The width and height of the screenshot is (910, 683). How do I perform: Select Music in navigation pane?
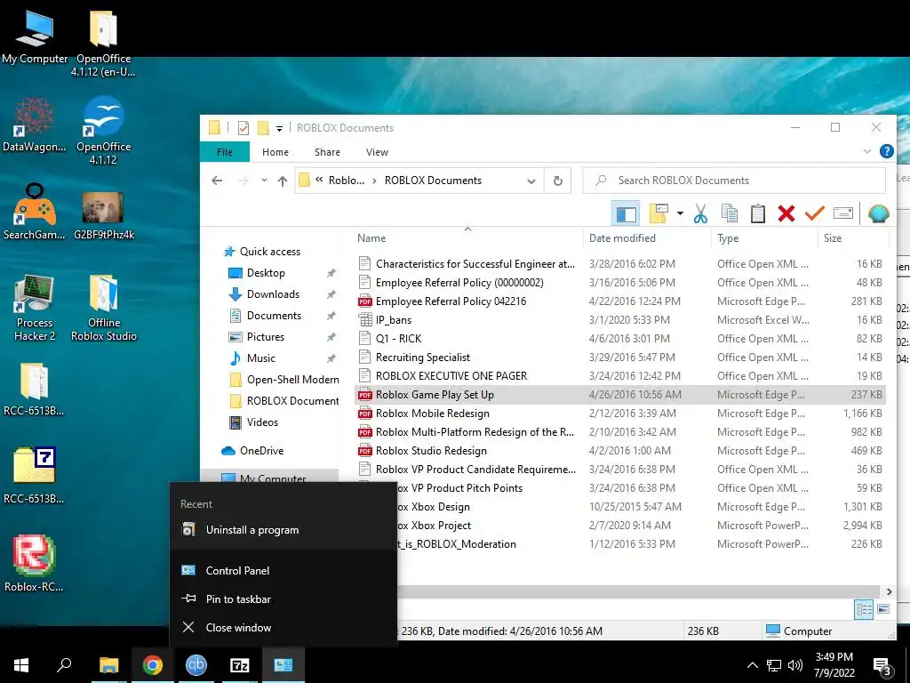pos(260,358)
